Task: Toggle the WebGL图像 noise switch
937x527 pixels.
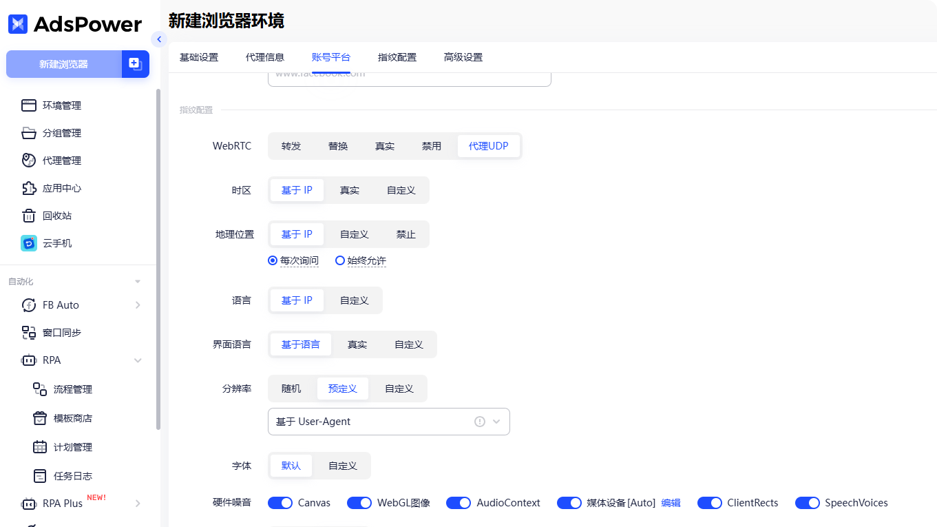Action: [359, 503]
